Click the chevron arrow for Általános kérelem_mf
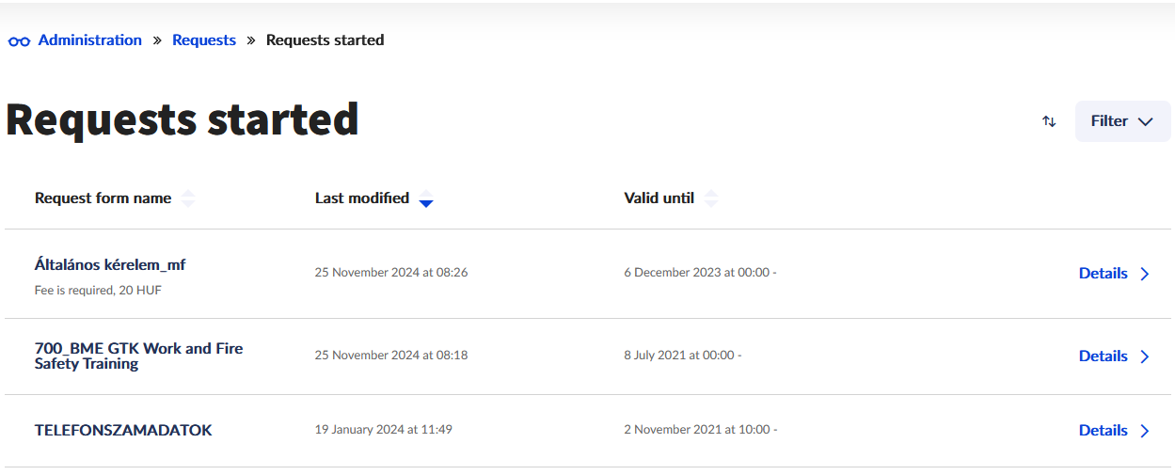Viewport: 1175px width, 475px height. pos(1145,274)
